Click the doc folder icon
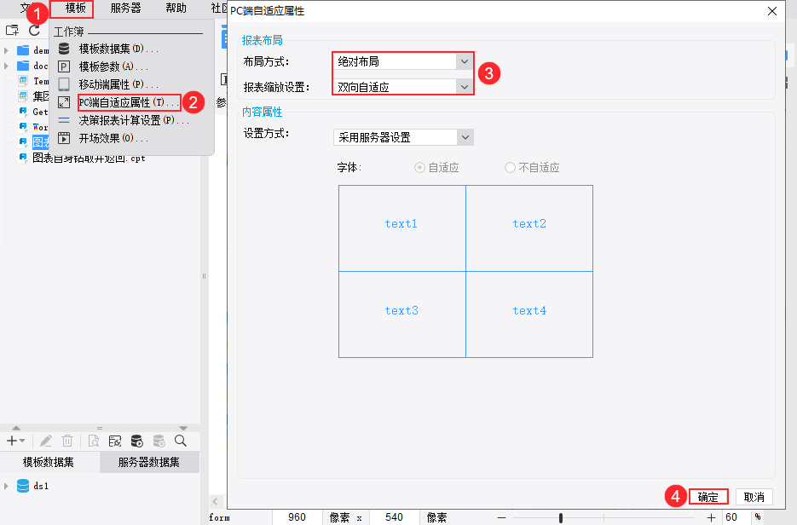 (23, 66)
